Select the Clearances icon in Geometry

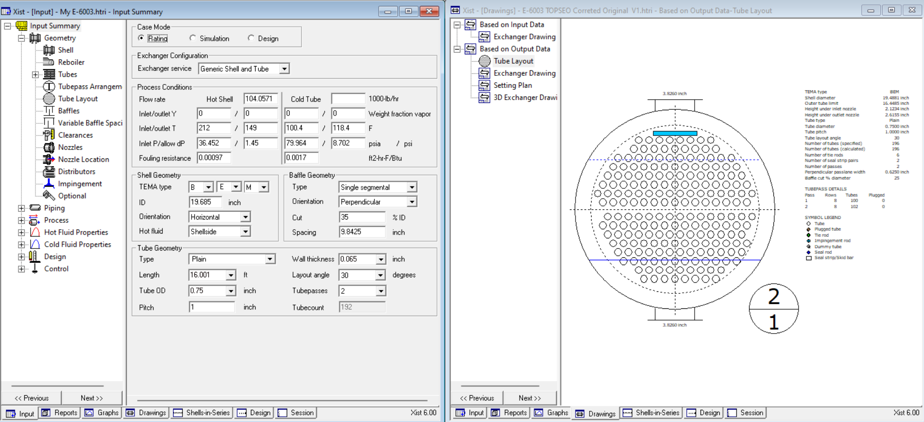coord(49,135)
